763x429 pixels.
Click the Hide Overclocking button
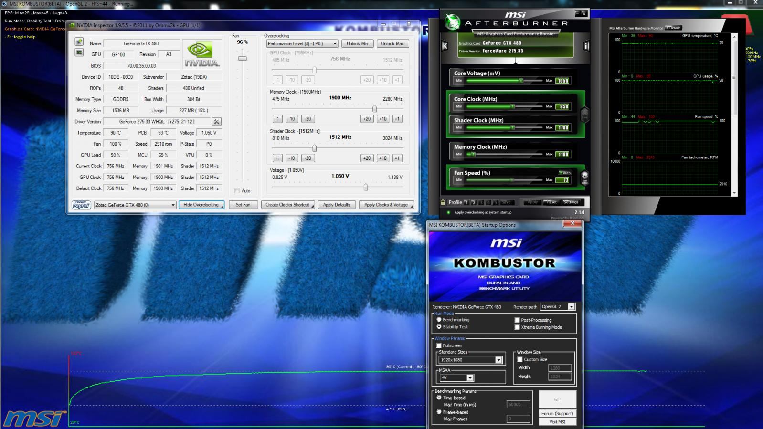point(201,205)
